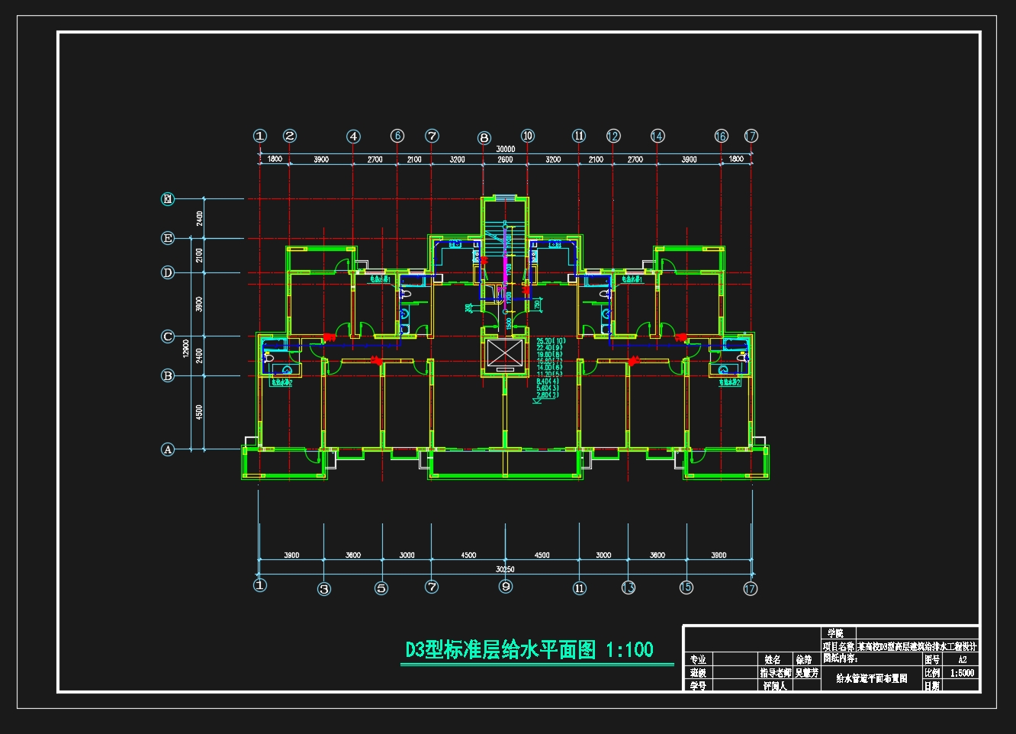Select axis bubble 13
The height and width of the screenshot is (734, 1016).
629,588
